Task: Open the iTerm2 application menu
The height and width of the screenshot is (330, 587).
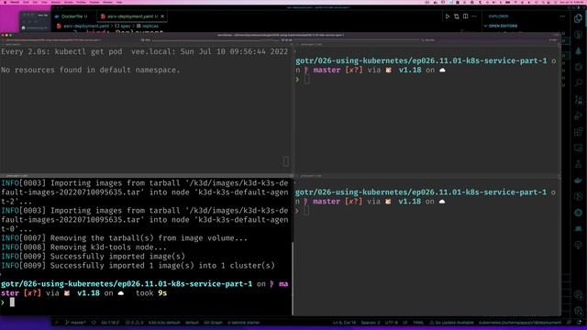Action: (15, 2)
